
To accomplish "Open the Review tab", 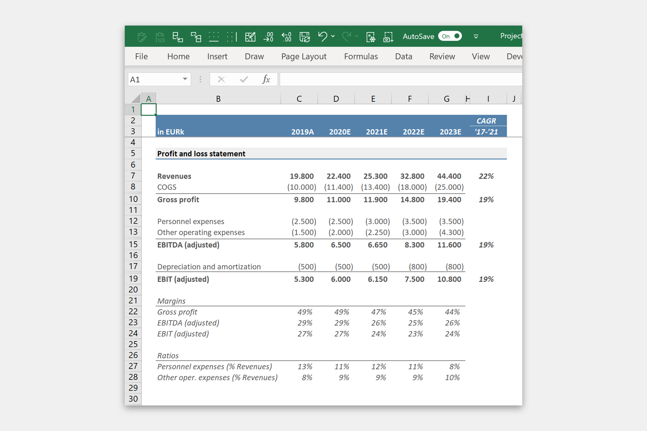I will 442,56.
